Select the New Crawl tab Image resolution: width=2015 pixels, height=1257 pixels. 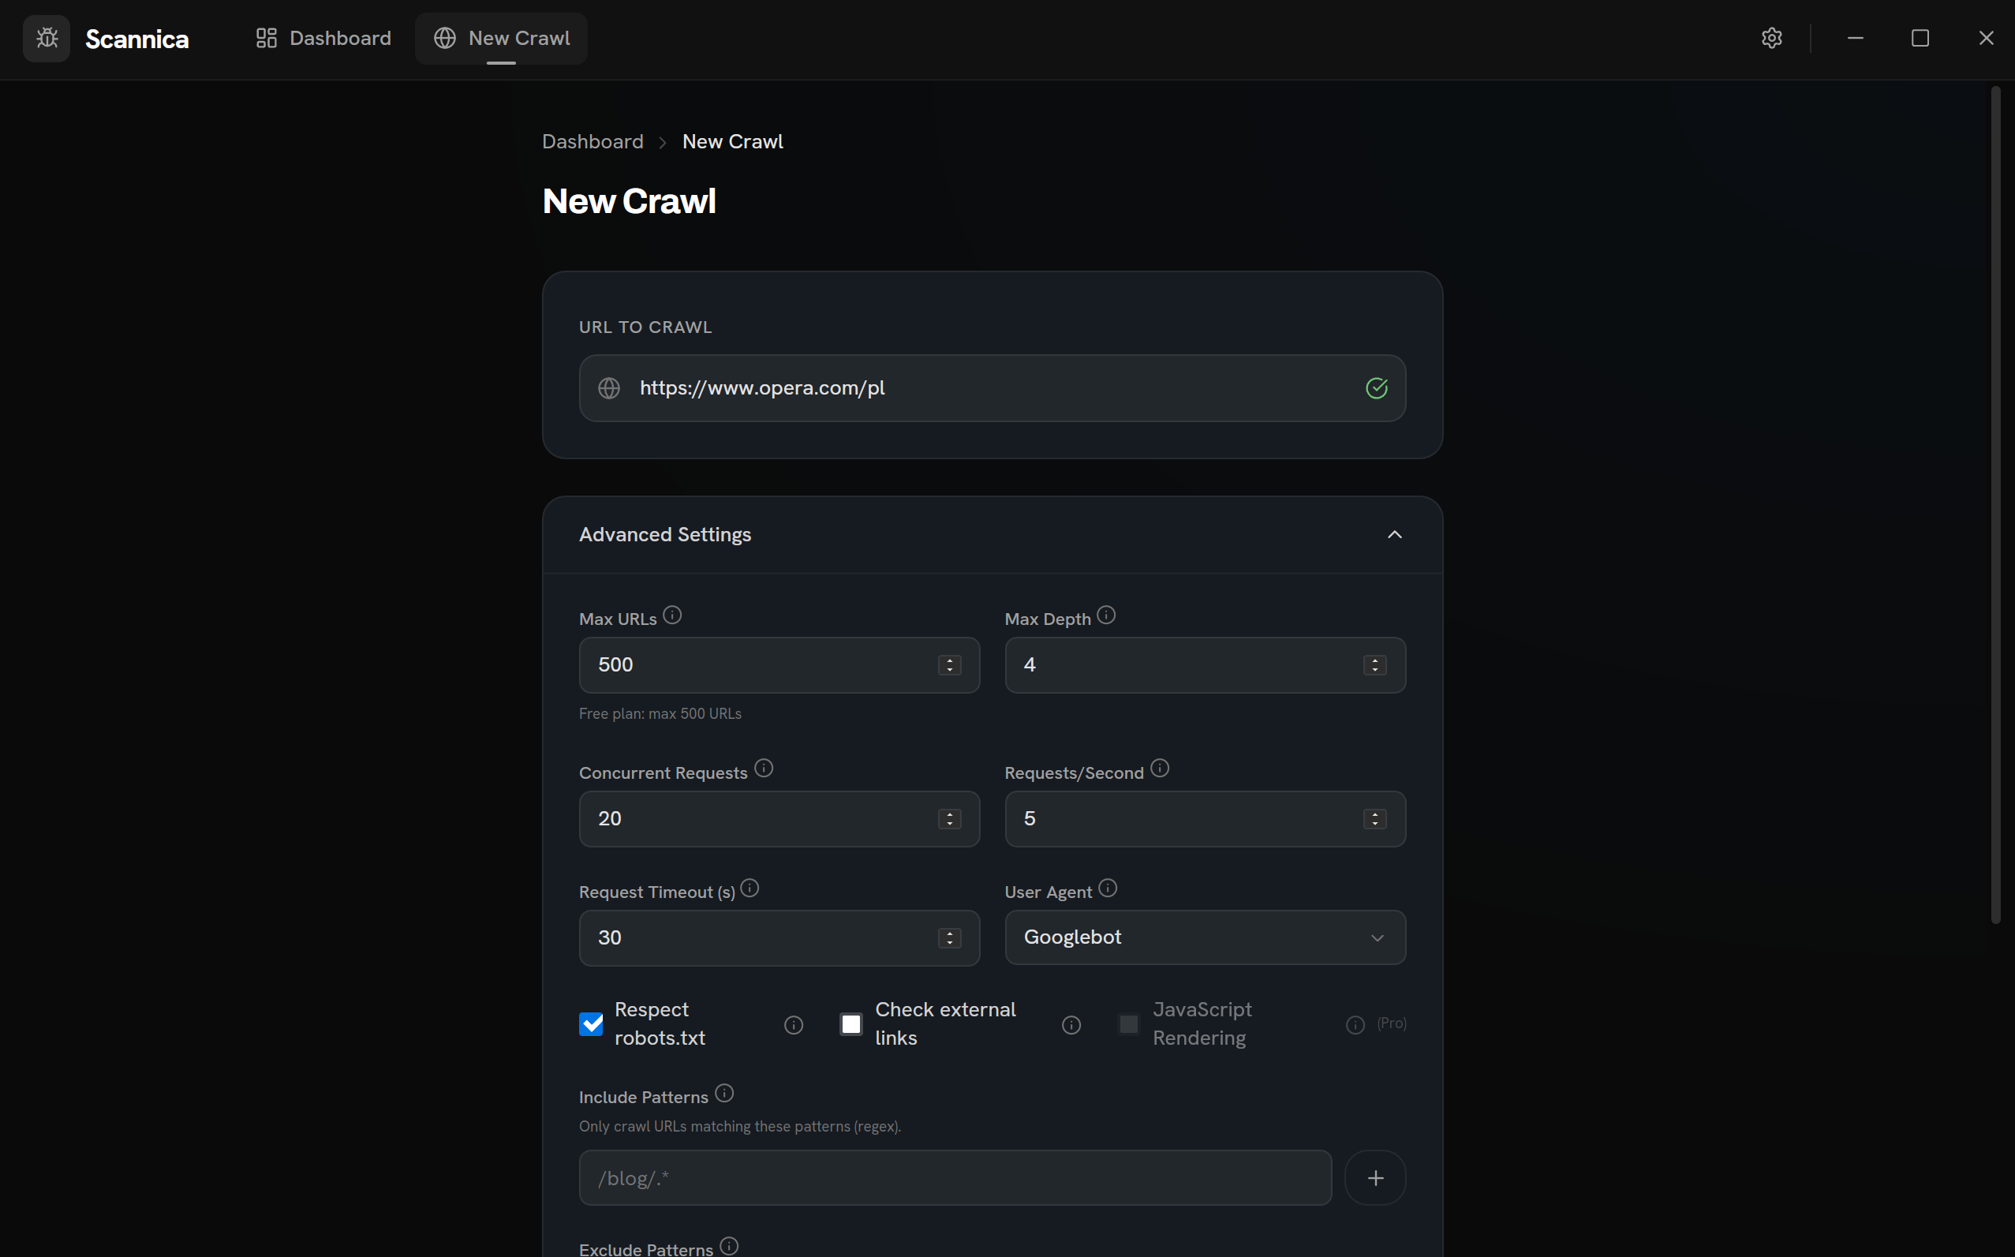[x=501, y=38]
